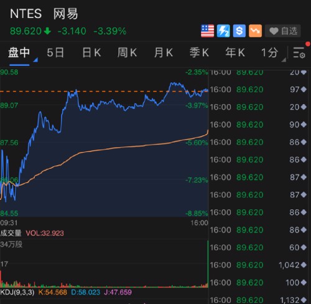Open the 季K chart view
Viewport: 311px width, 304px height.
199,52
